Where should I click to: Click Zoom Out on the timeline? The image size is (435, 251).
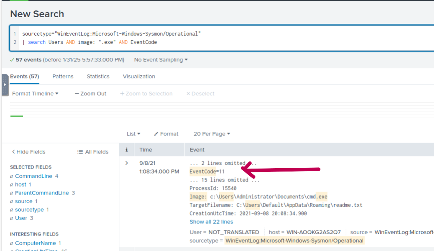(90, 94)
